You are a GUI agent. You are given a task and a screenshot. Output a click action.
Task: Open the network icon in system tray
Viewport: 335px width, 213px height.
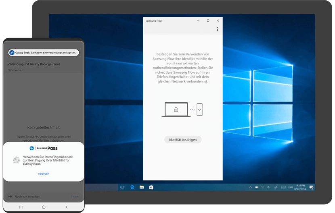pos(263,187)
